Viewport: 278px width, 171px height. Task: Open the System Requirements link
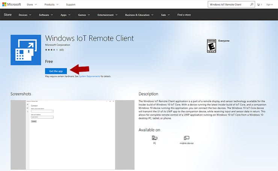89,76
